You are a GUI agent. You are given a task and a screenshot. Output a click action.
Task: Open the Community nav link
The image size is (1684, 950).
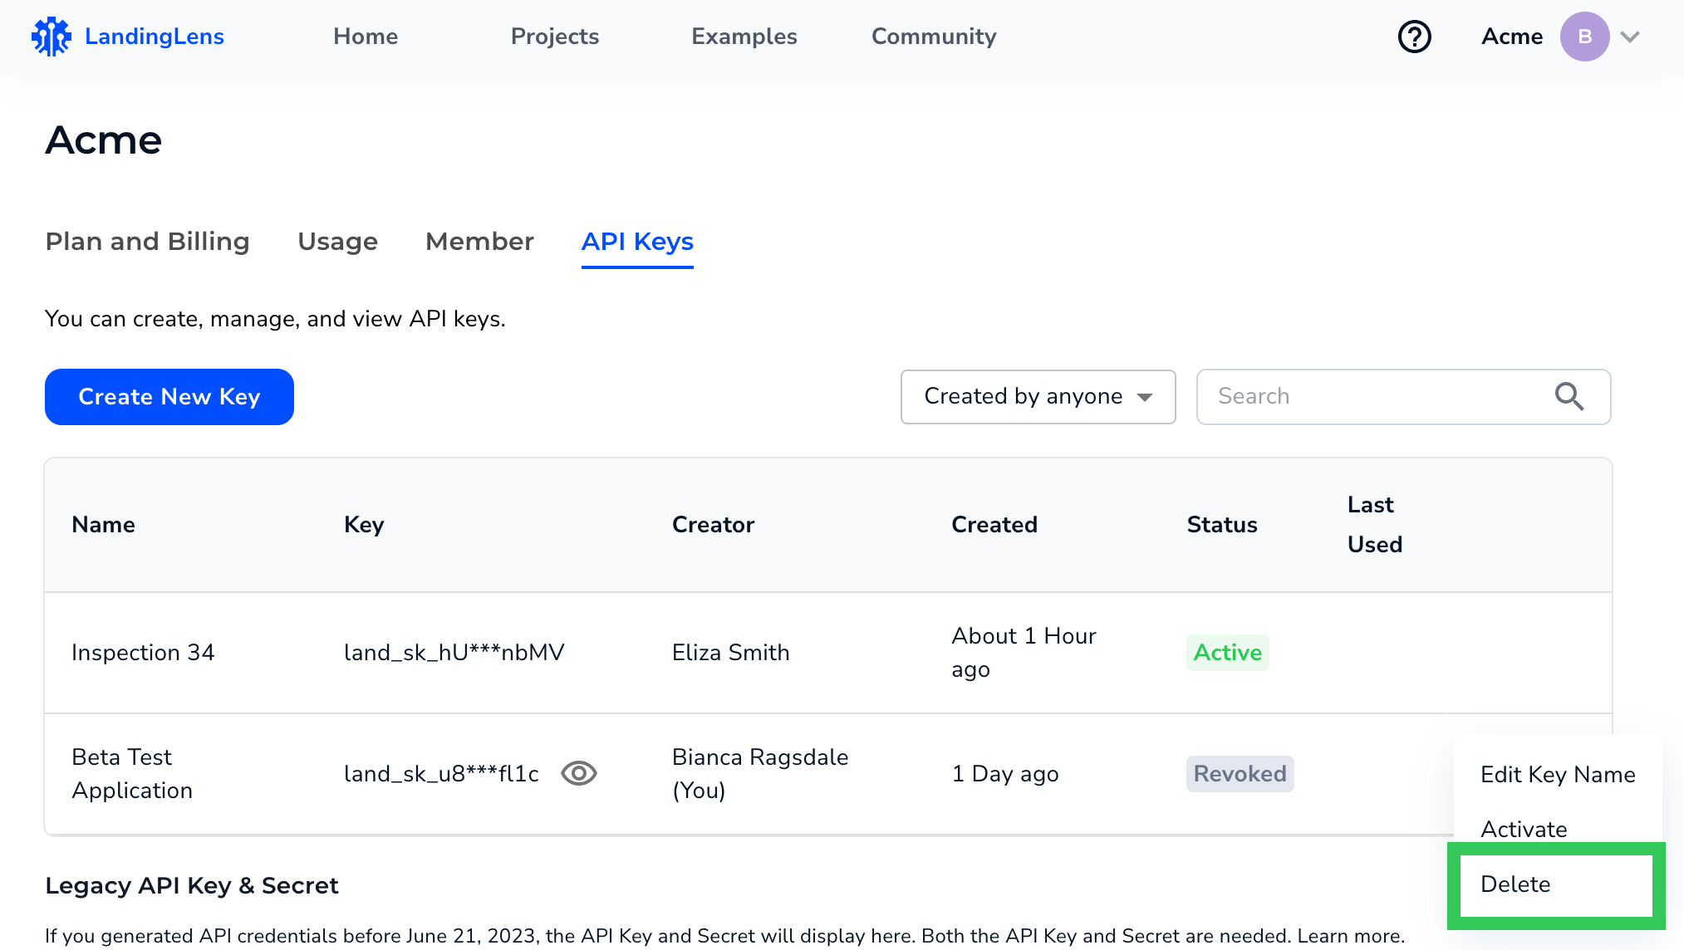coord(934,37)
